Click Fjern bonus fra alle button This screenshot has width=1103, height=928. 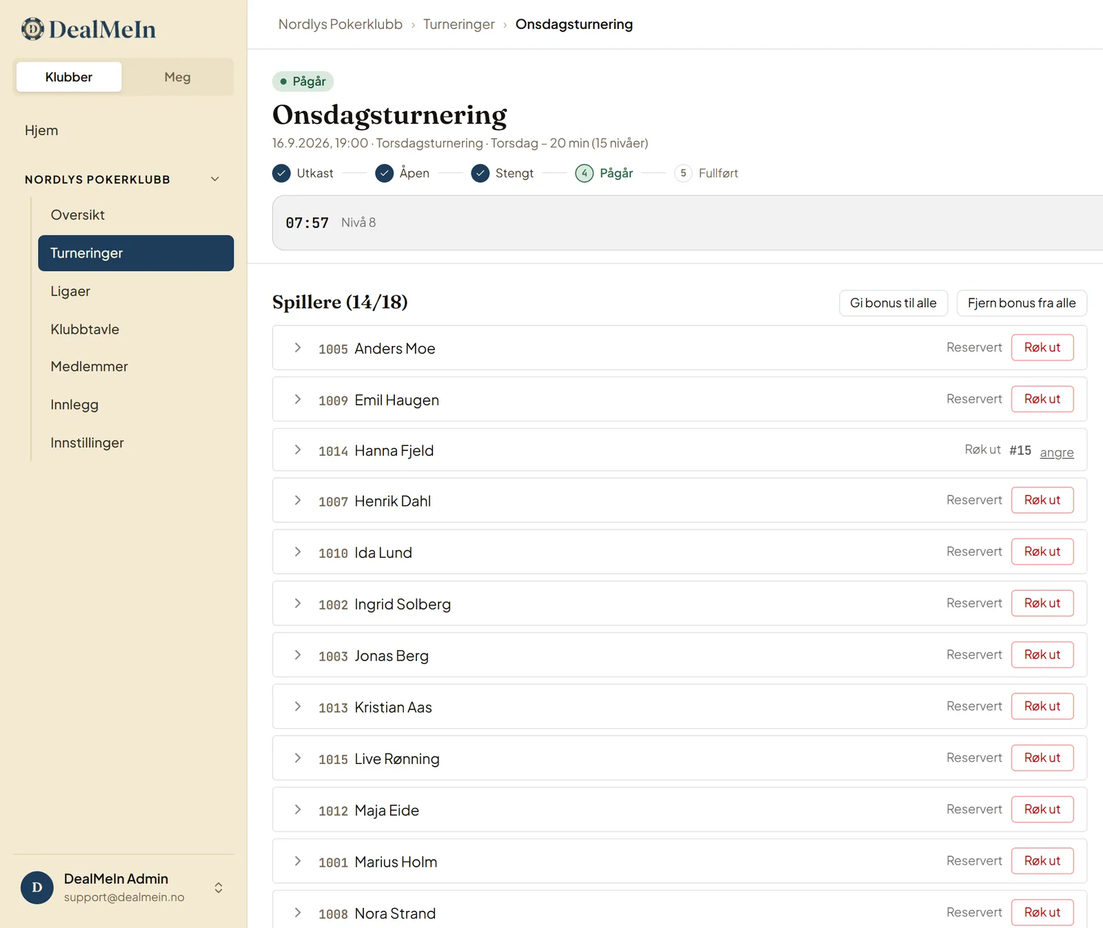click(x=1022, y=303)
